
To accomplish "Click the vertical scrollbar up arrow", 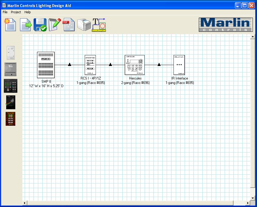I will coord(253,37).
